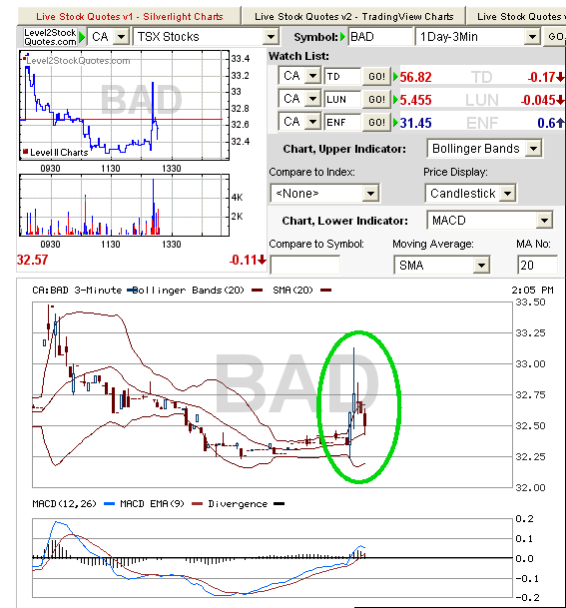Open the CA dropdown in the LUN watch row
The image size is (566, 608).
[x=299, y=99]
